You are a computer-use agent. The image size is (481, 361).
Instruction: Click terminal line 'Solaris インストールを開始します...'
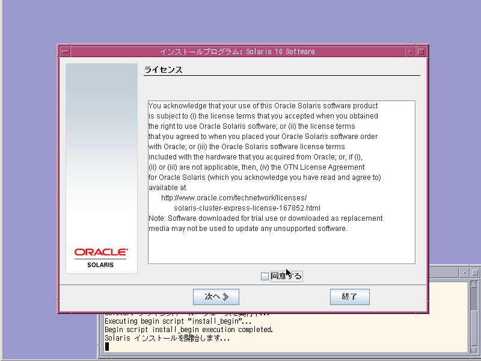[167, 338]
